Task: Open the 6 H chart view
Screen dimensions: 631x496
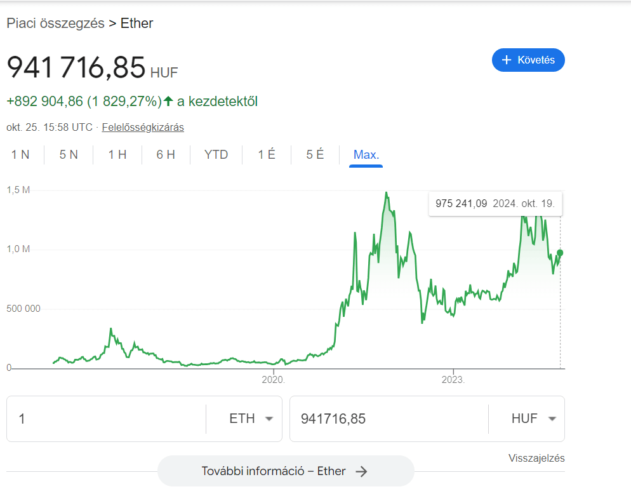Action: click(x=166, y=154)
